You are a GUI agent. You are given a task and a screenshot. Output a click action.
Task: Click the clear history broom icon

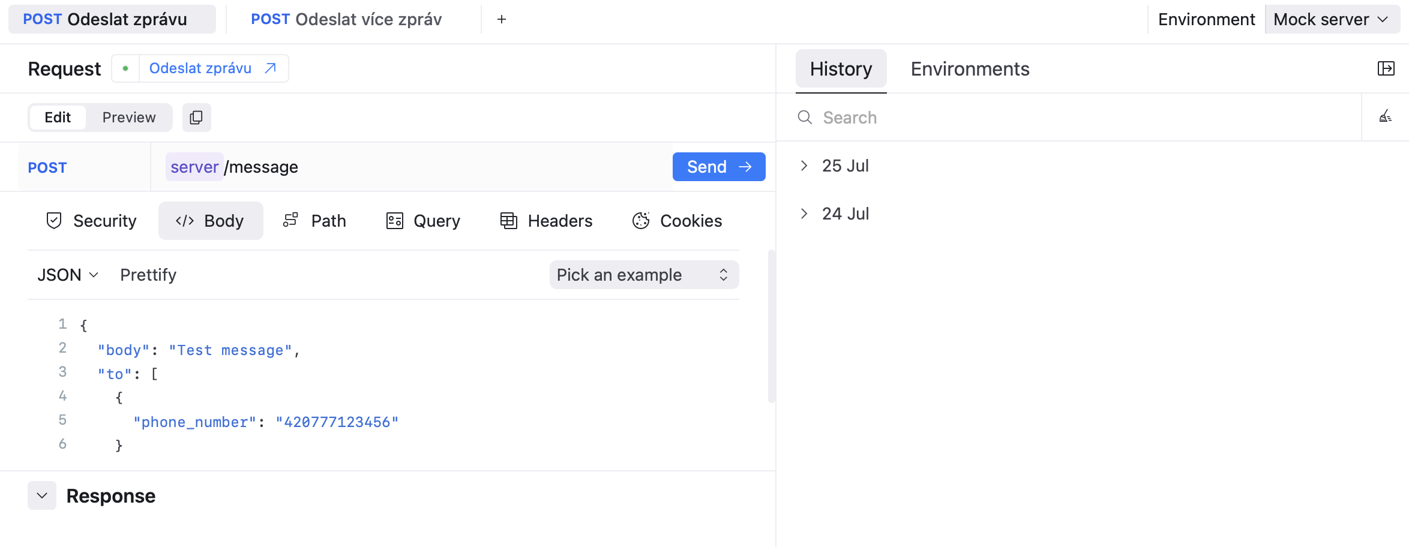(1385, 117)
